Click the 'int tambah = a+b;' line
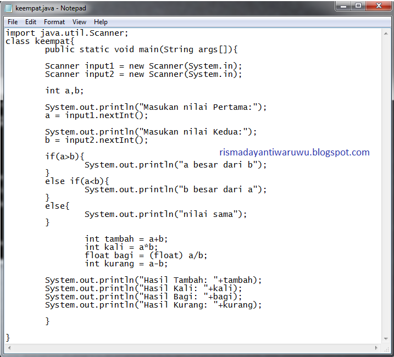 [x=126, y=239]
